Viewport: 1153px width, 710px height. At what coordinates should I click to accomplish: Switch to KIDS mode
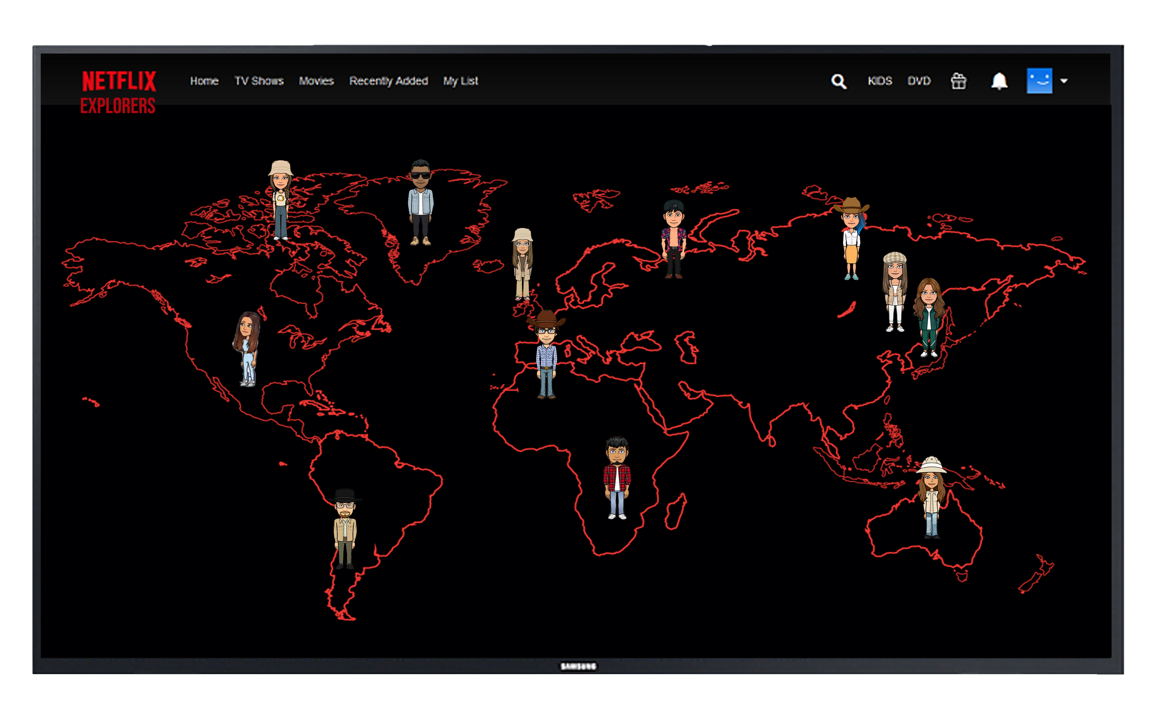[880, 81]
